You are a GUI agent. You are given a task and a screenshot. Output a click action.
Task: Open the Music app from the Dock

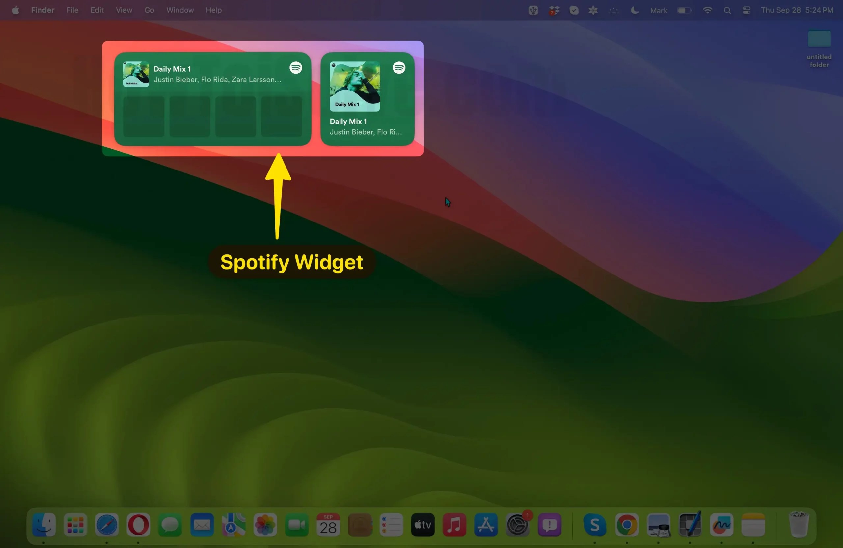pos(454,526)
